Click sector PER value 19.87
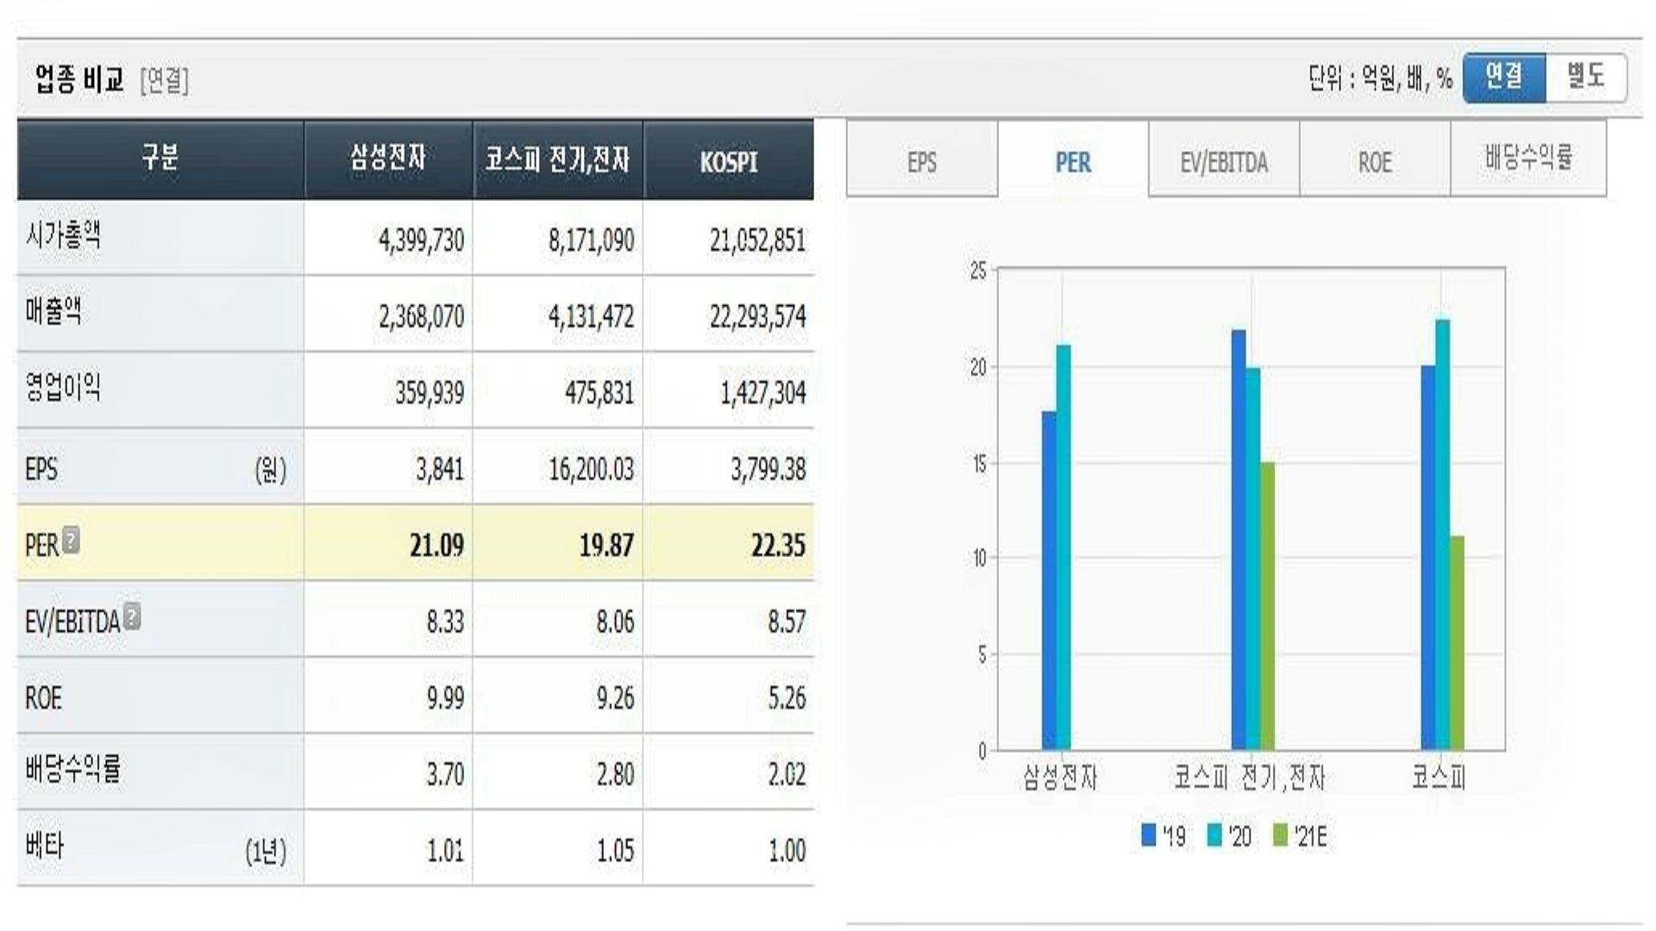 tap(606, 546)
